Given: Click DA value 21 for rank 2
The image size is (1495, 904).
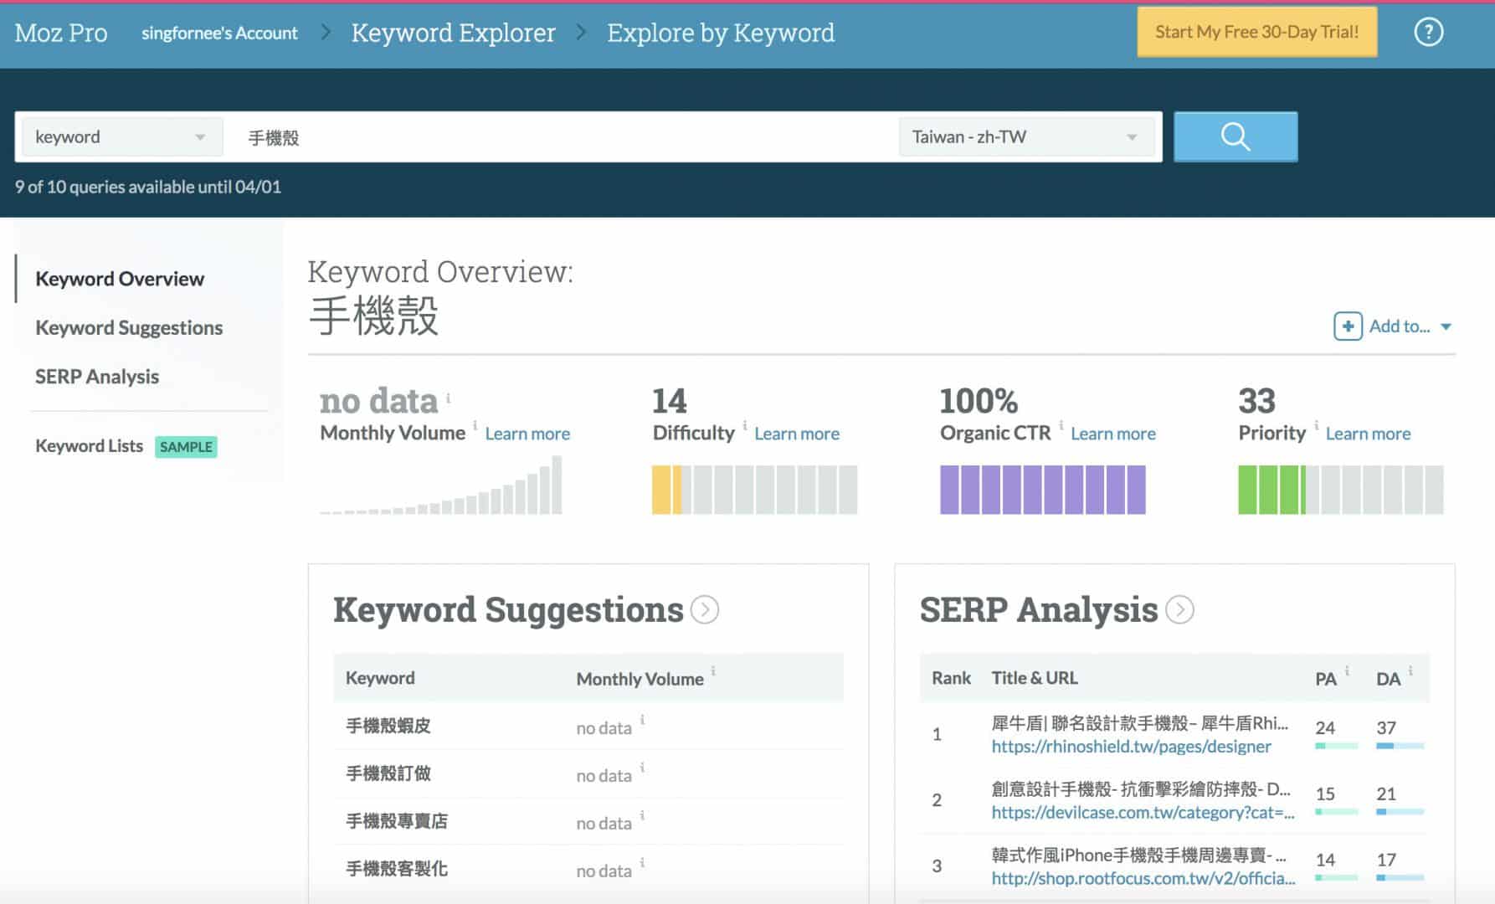Looking at the screenshot, I should pos(1386,794).
